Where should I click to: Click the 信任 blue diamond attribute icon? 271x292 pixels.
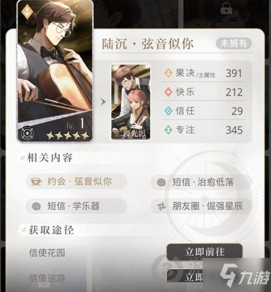[168, 111]
